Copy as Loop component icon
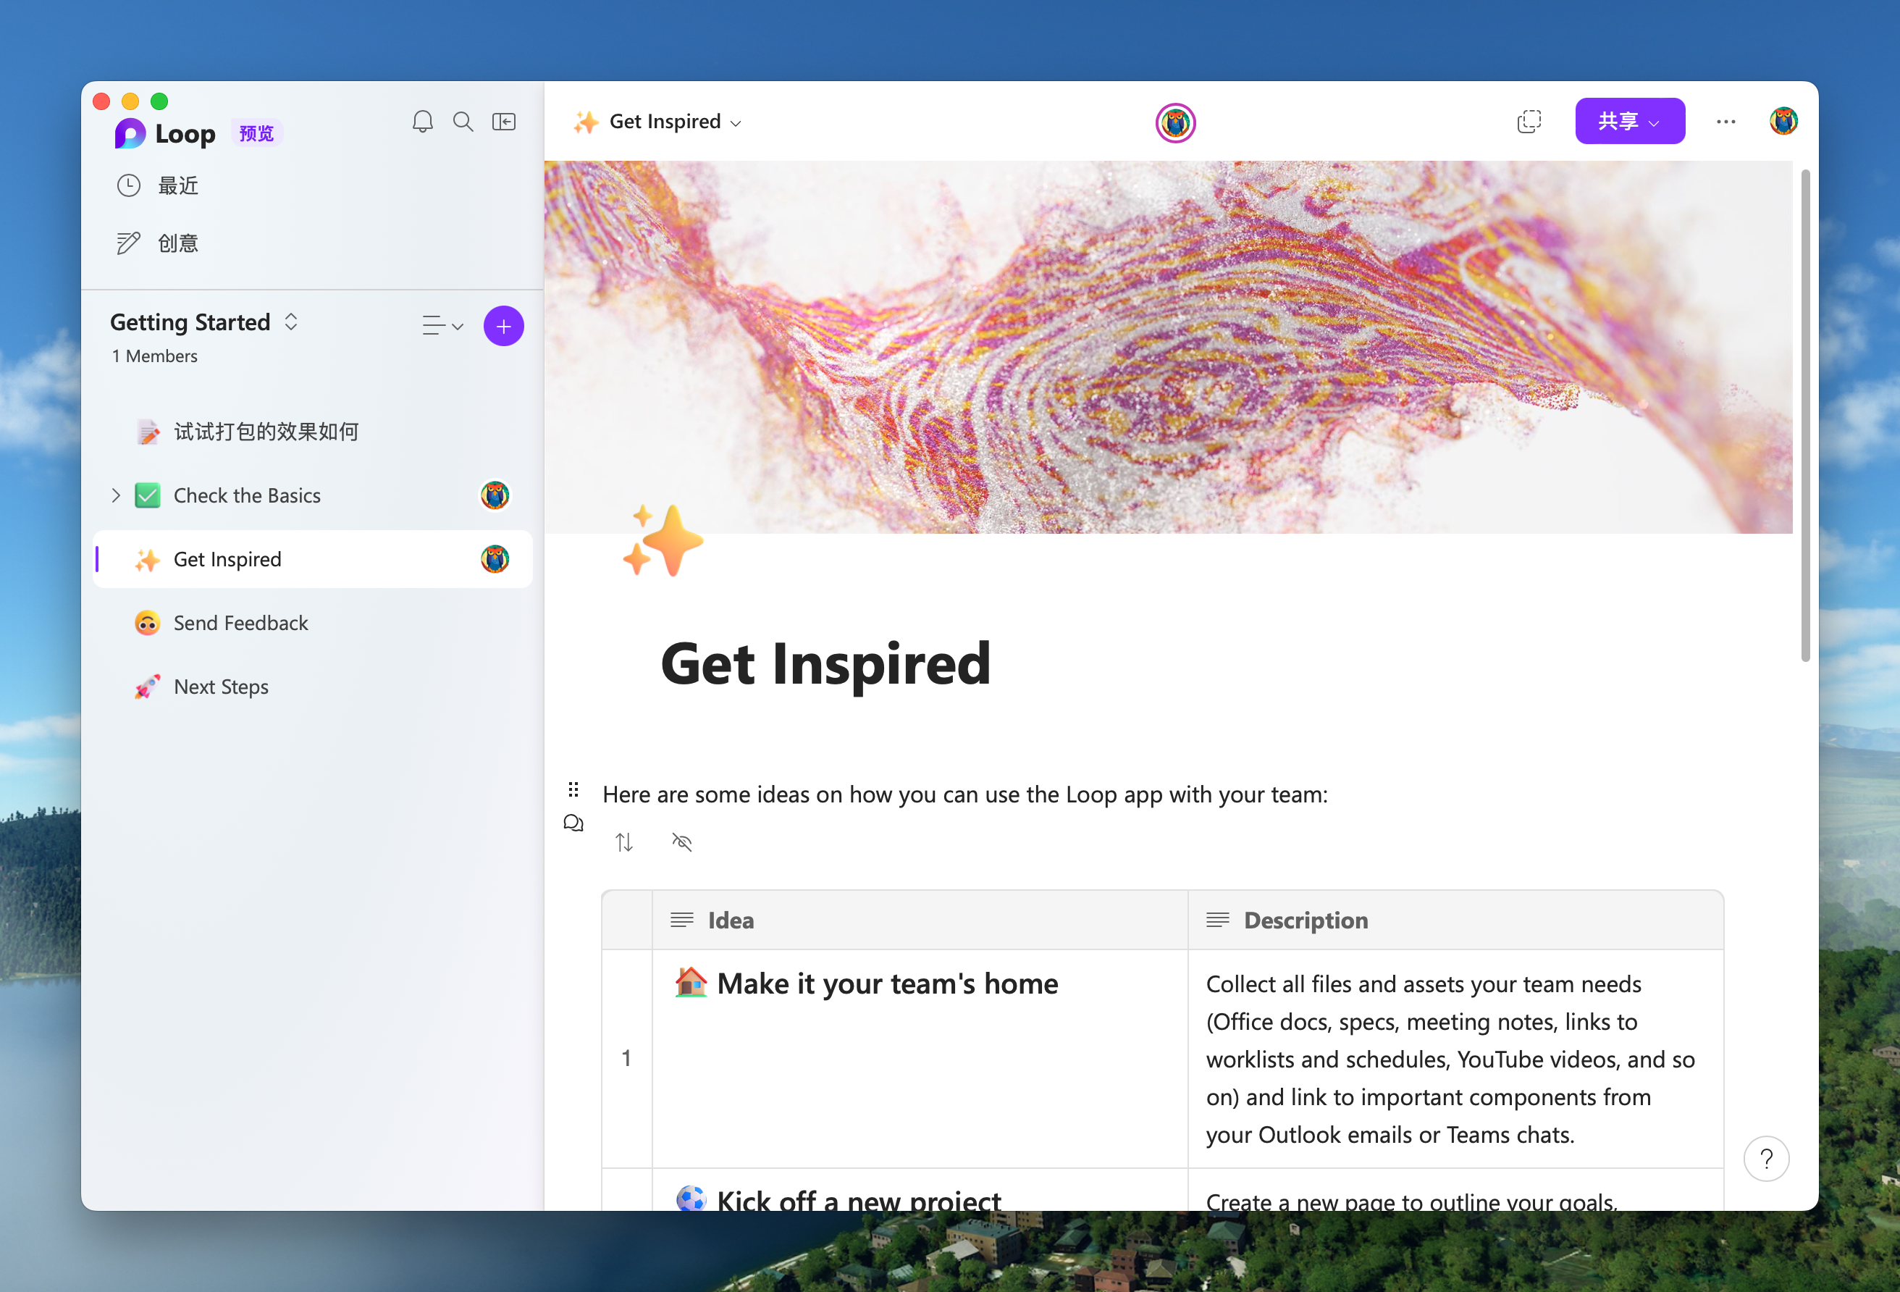This screenshot has height=1292, width=1900. click(x=1528, y=122)
